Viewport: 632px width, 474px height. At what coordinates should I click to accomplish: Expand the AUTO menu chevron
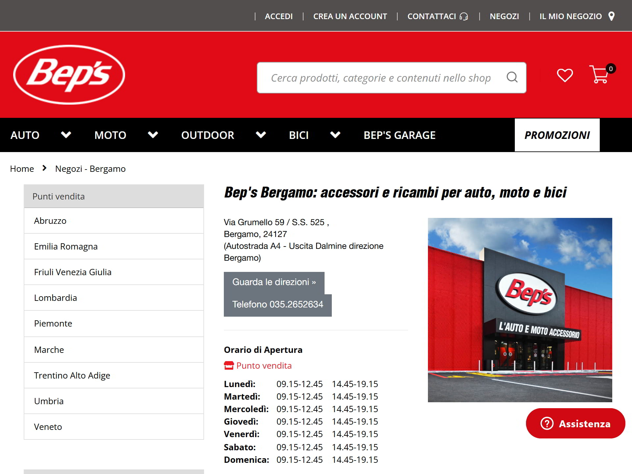[66, 135]
